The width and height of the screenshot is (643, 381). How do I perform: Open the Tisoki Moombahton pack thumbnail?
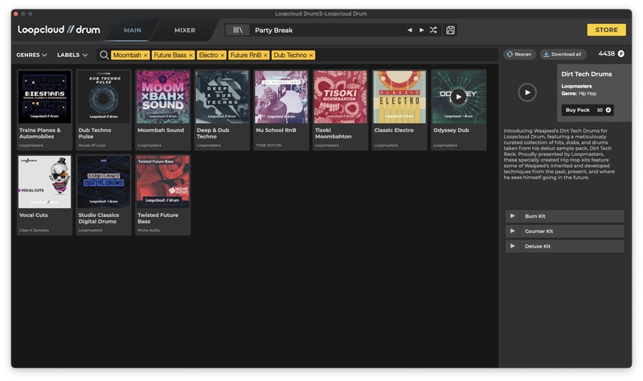tap(340, 96)
